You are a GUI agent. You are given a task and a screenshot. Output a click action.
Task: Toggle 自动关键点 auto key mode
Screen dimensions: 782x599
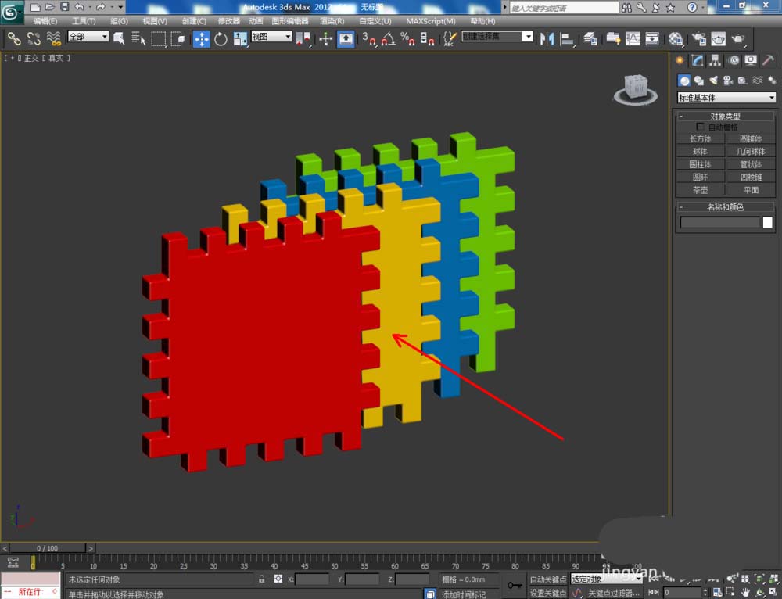547,579
